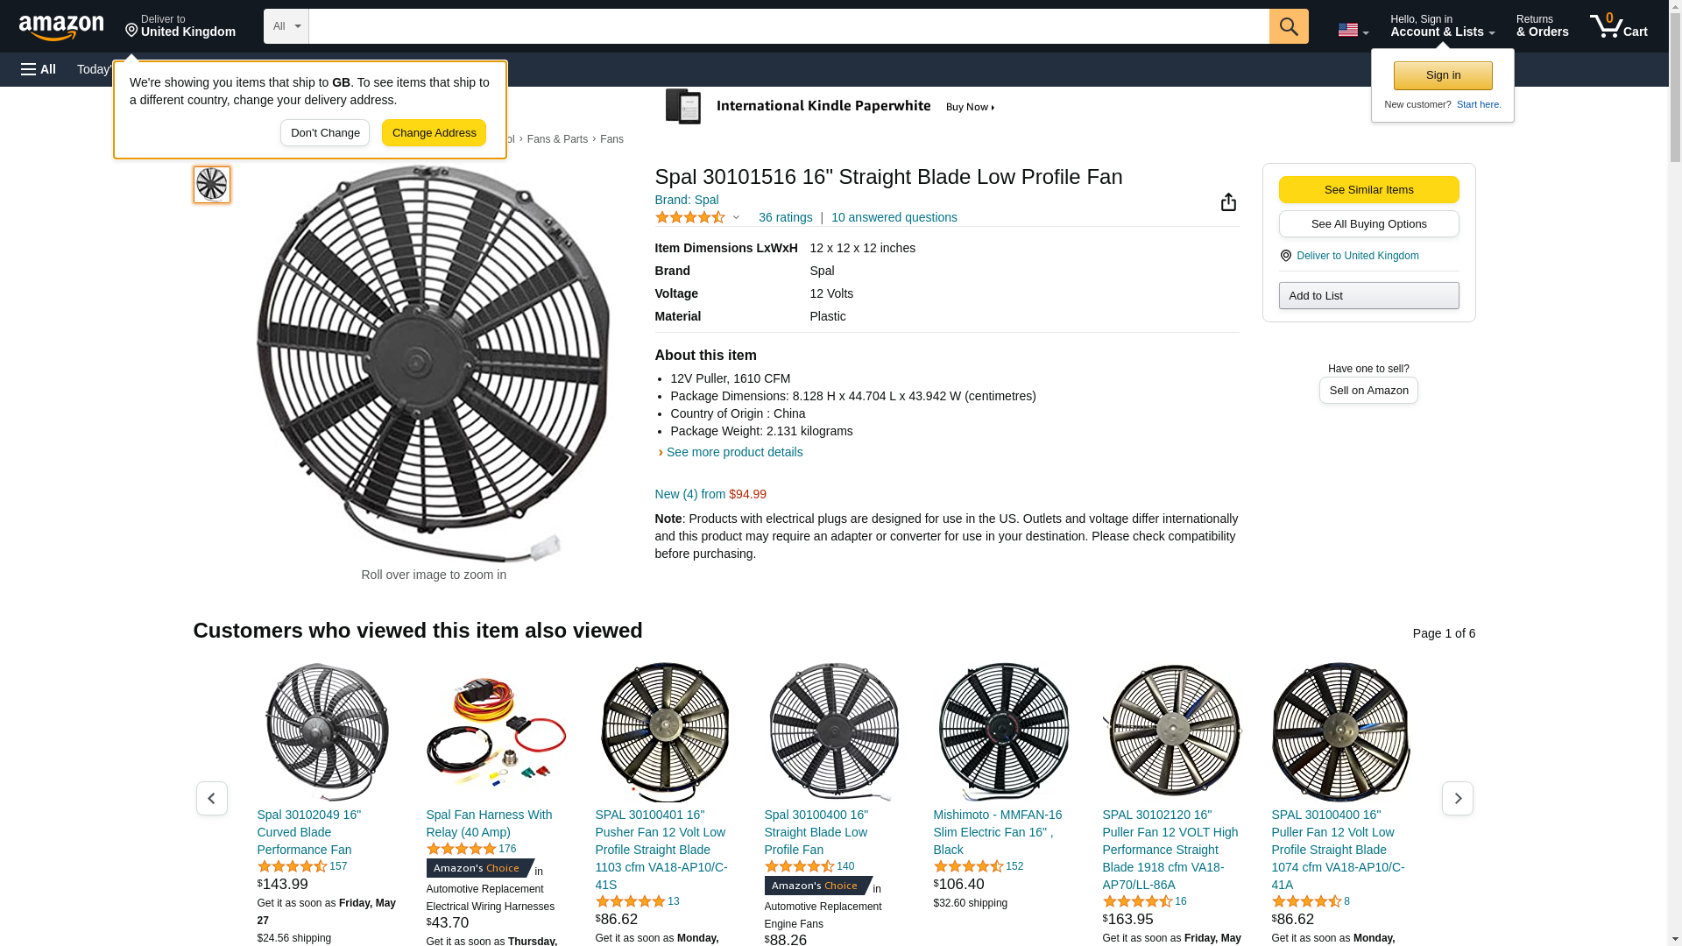Open Returns & Orders in navigation
This screenshot has width=1682, height=946.
click(x=1542, y=26)
